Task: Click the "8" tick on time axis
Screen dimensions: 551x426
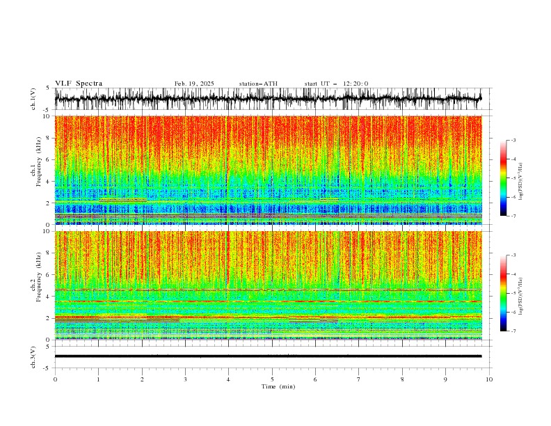Action: pyautogui.click(x=402, y=379)
